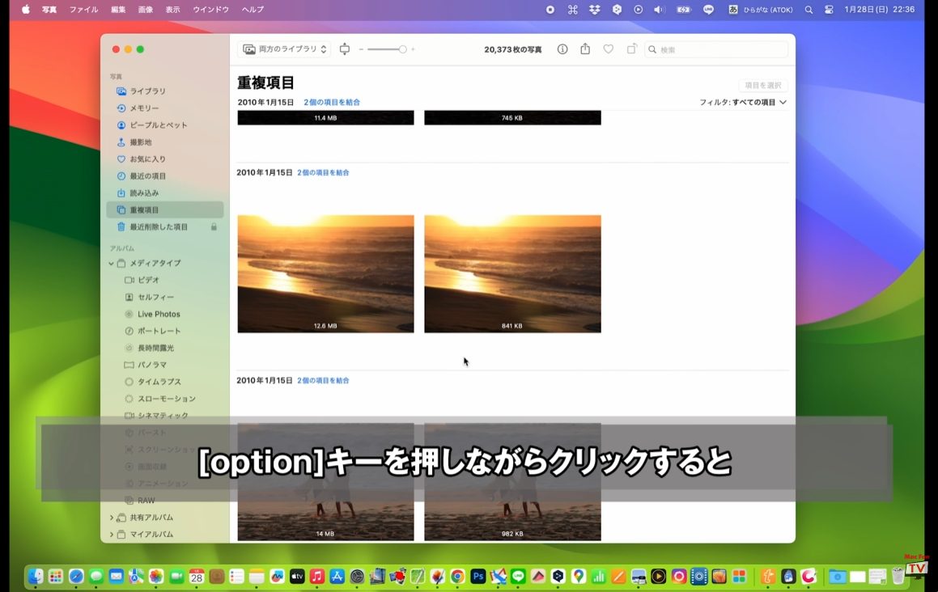Open 両方のライブラリ library dropdown
Viewport: 938px width, 592px height.
[x=285, y=49]
